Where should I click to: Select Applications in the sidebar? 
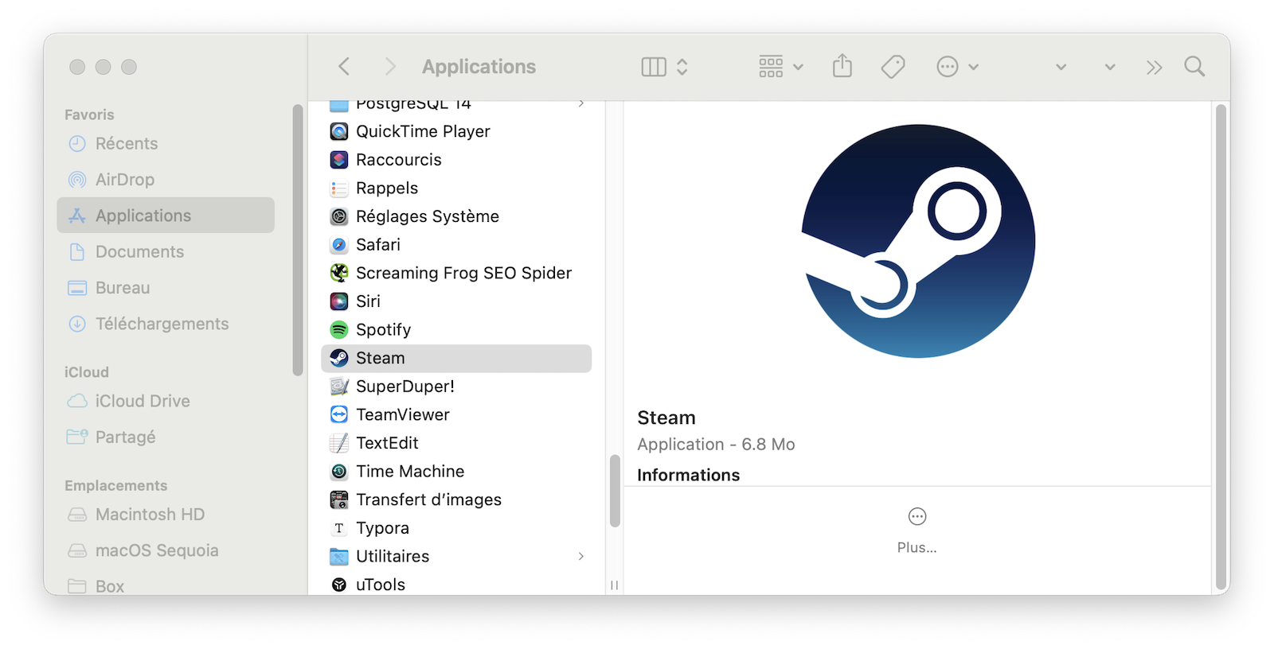(166, 216)
